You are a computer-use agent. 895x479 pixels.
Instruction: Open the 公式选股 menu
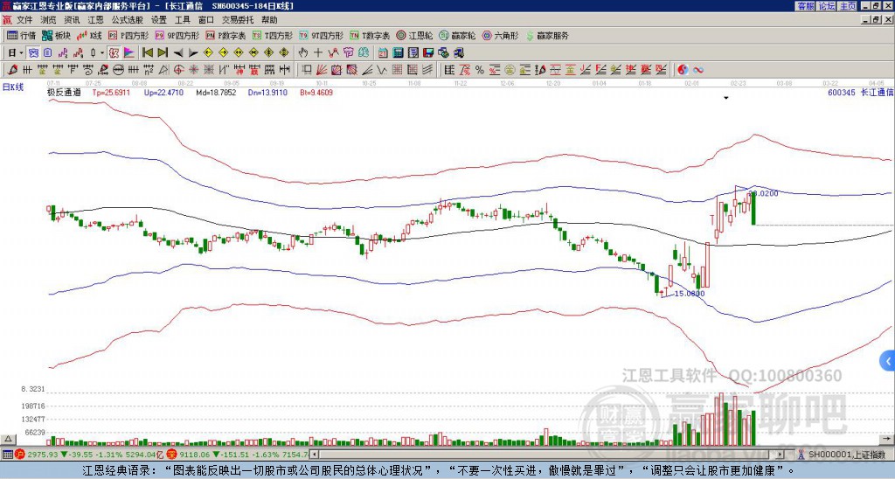pos(128,20)
